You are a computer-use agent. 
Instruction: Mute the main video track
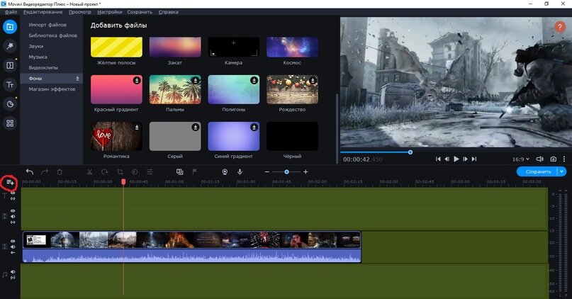click(13, 247)
